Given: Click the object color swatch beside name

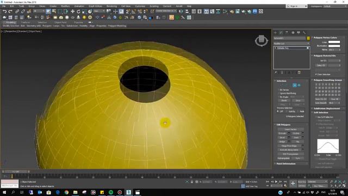Looking at the screenshot, I should tap(308, 38).
